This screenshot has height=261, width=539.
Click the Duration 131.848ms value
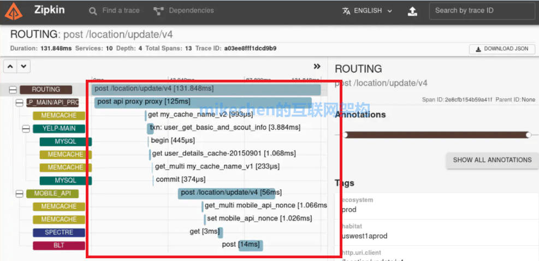pyautogui.click(x=56, y=48)
